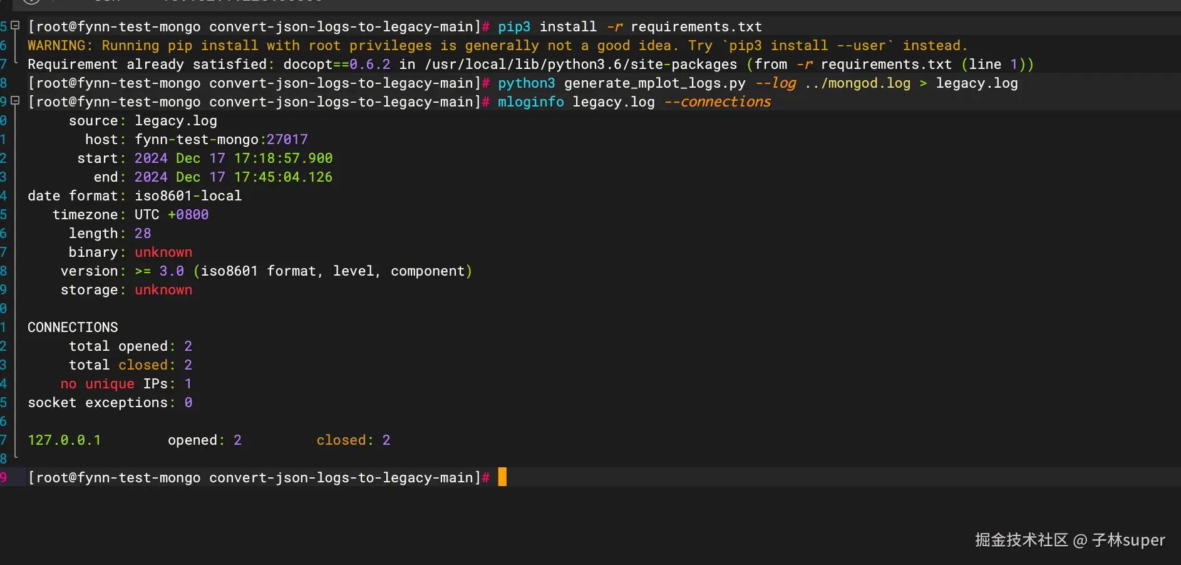Click the host port 27017 value
The image size is (1181, 565).
coord(287,140)
